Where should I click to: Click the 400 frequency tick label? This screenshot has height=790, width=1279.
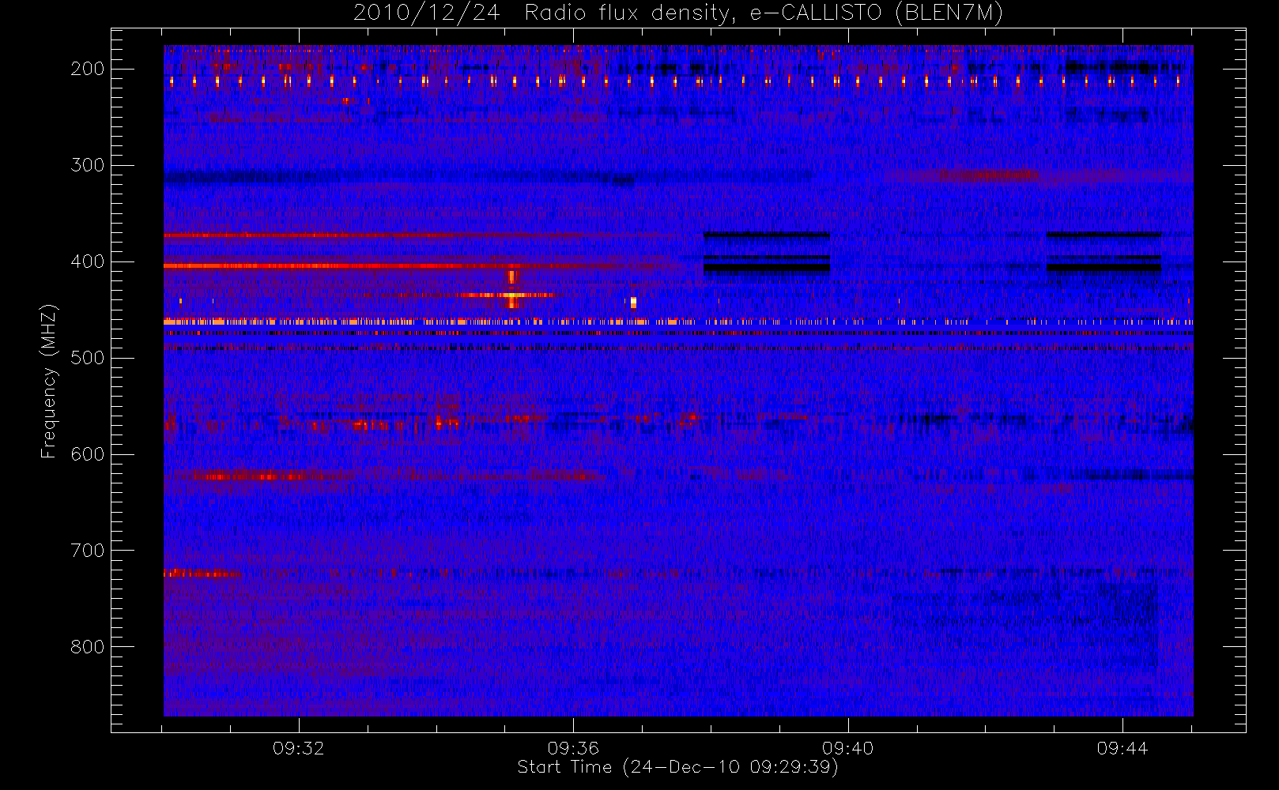tap(87, 261)
